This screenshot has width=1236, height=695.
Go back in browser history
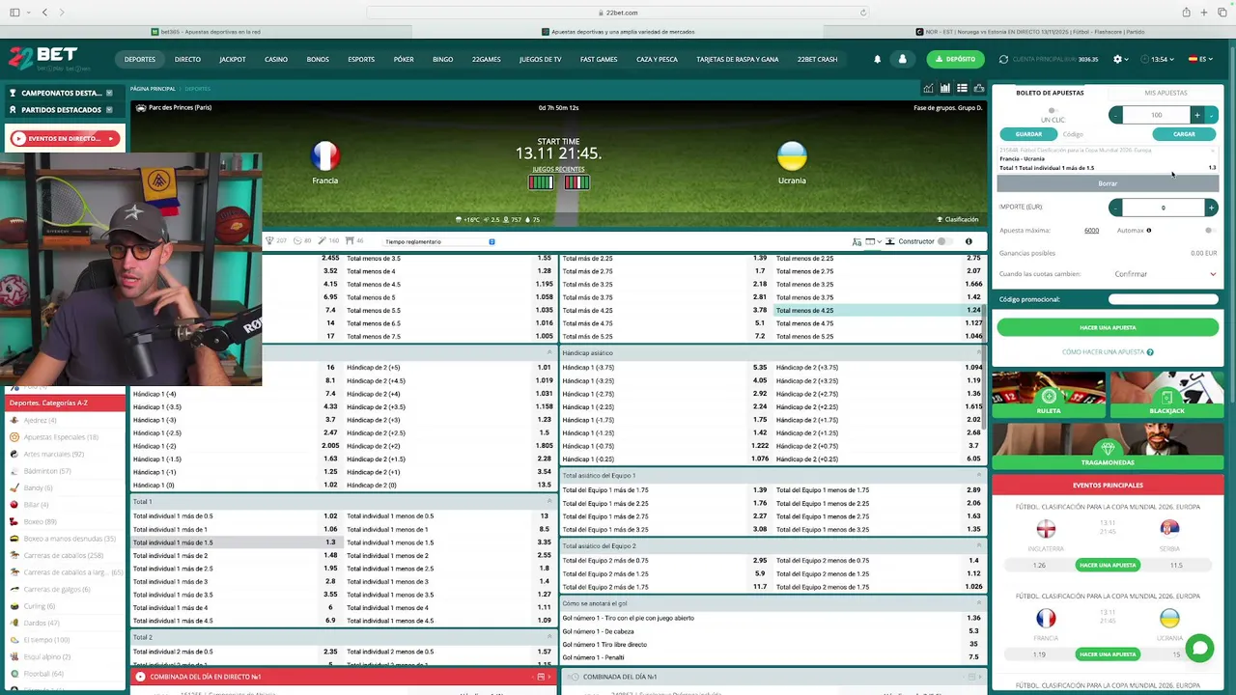[x=44, y=13]
